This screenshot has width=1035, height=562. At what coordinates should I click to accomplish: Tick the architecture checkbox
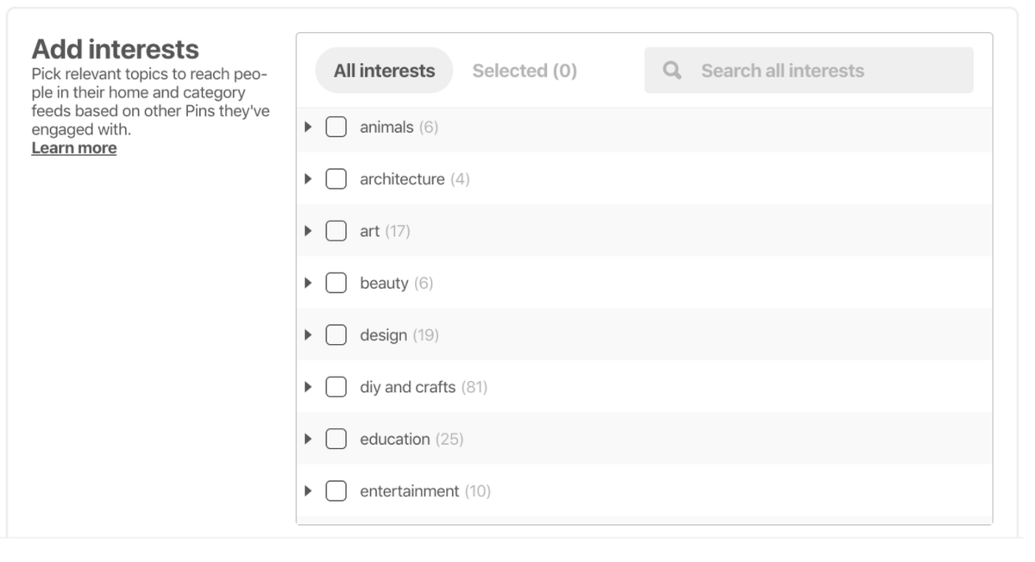pyautogui.click(x=336, y=179)
